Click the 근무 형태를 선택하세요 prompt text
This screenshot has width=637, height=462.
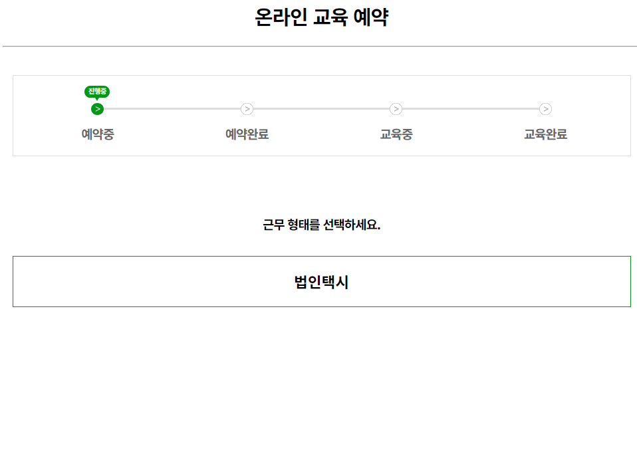[321, 225]
